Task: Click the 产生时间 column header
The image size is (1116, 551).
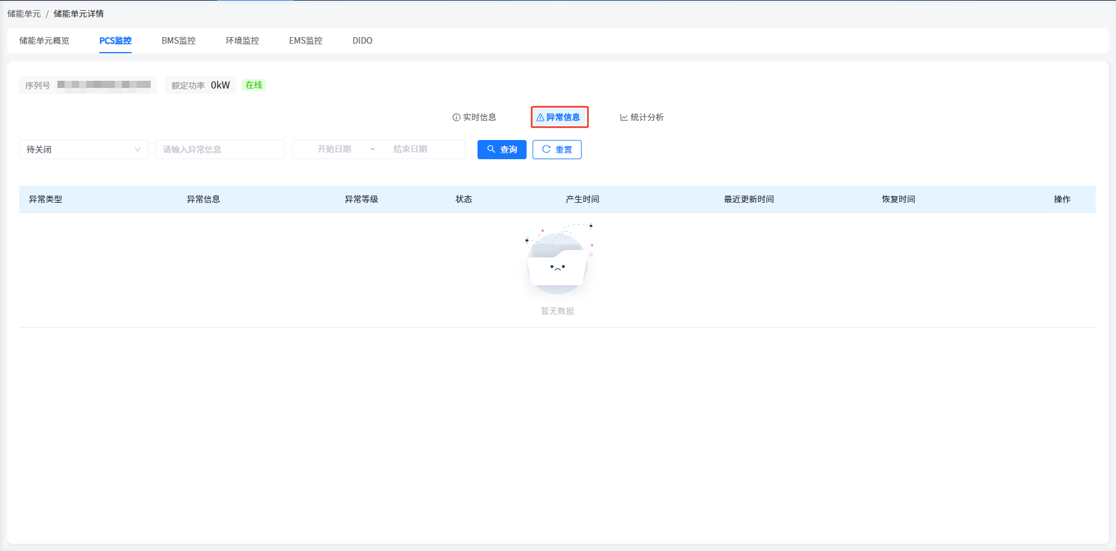Action: coord(582,199)
